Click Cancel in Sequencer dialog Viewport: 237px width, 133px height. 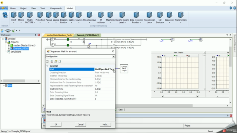pos(80,125)
